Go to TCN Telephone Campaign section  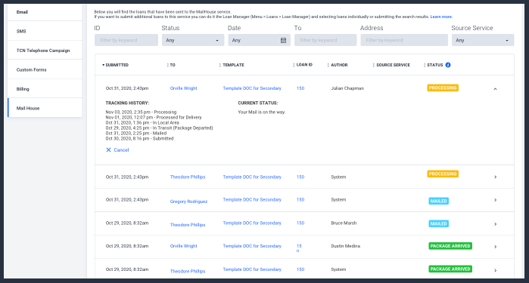(45, 51)
